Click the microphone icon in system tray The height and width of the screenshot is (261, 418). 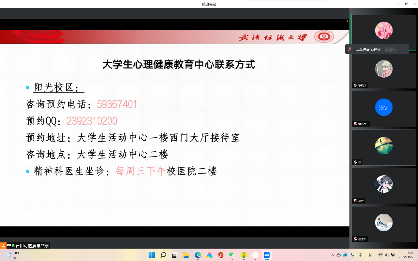[352, 255]
